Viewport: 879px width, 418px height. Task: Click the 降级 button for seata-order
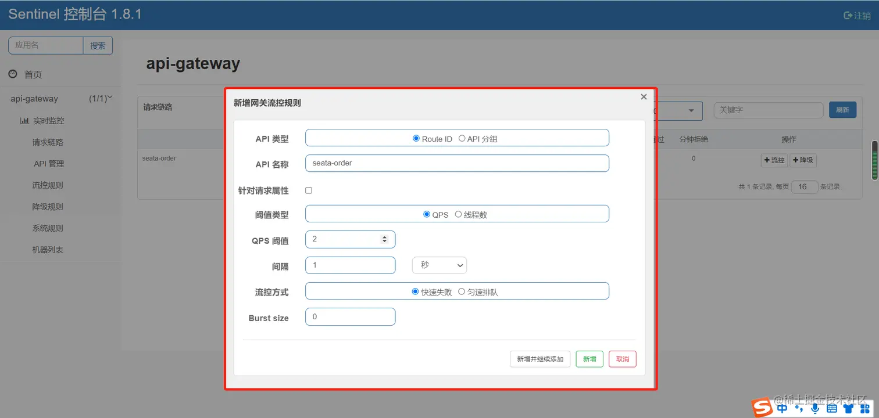tap(803, 160)
